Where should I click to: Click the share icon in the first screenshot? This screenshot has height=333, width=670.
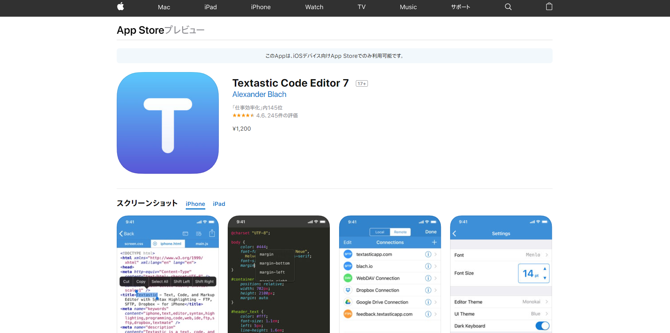pos(212,233)
